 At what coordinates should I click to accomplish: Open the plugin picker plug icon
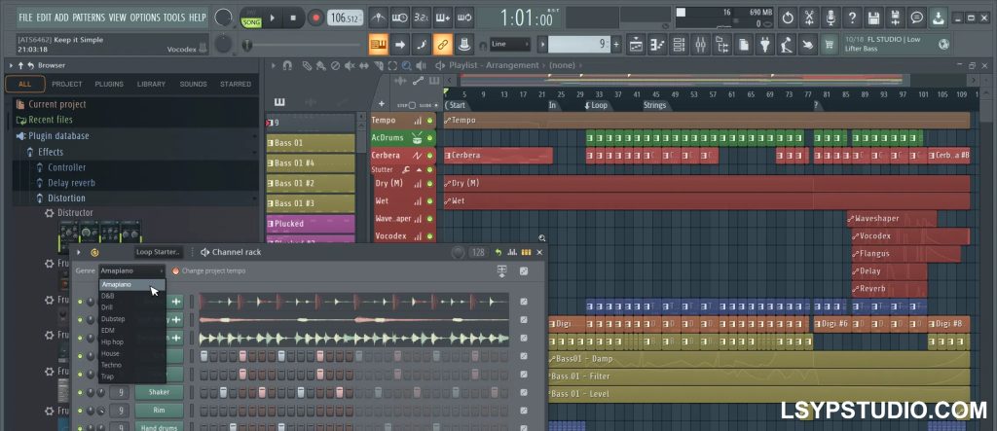765,45
